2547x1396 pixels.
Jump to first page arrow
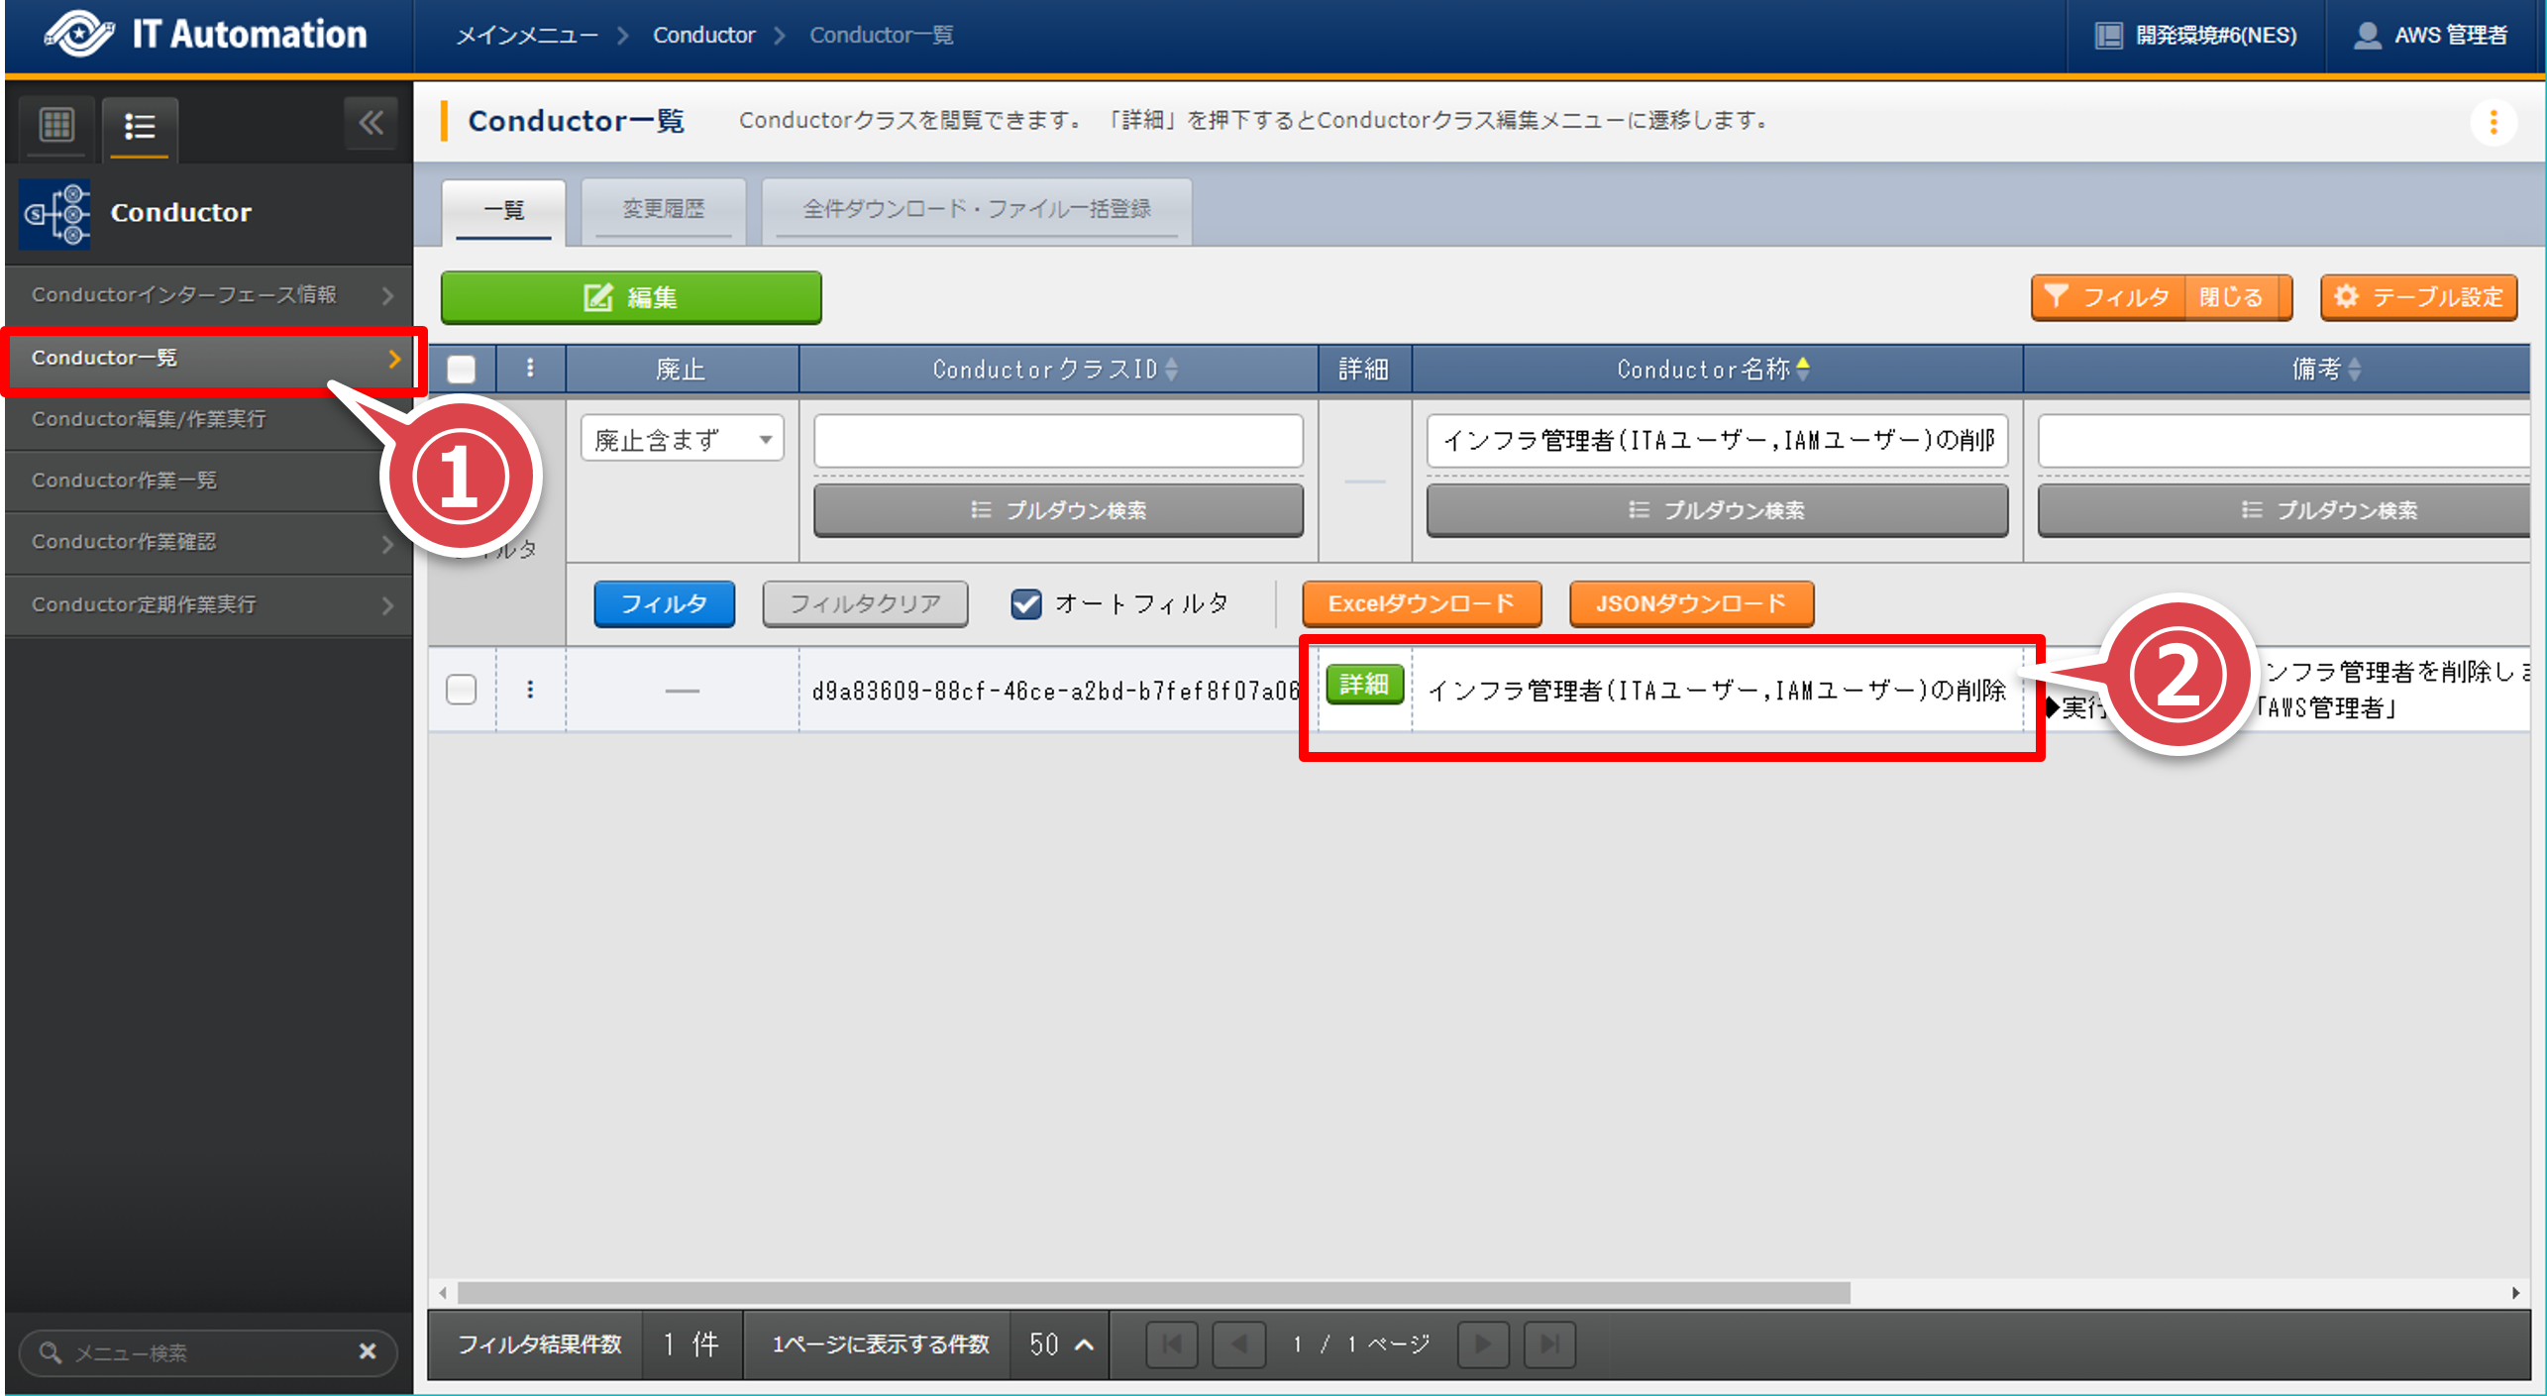click(x=1172, y=1344)
